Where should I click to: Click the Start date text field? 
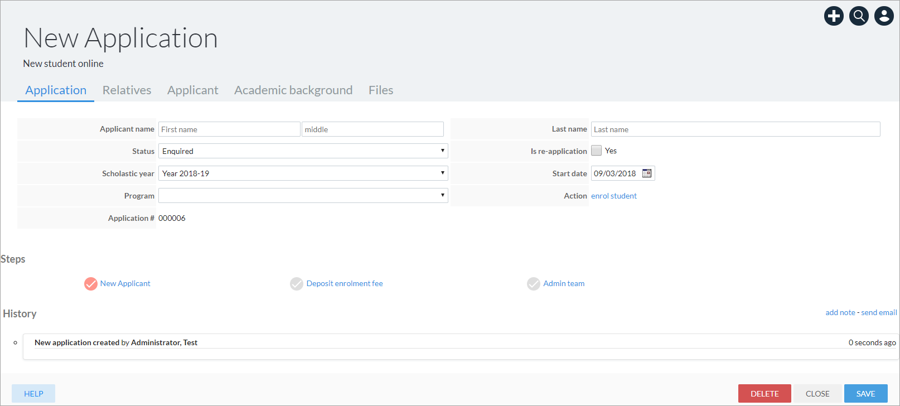(616, 173)
